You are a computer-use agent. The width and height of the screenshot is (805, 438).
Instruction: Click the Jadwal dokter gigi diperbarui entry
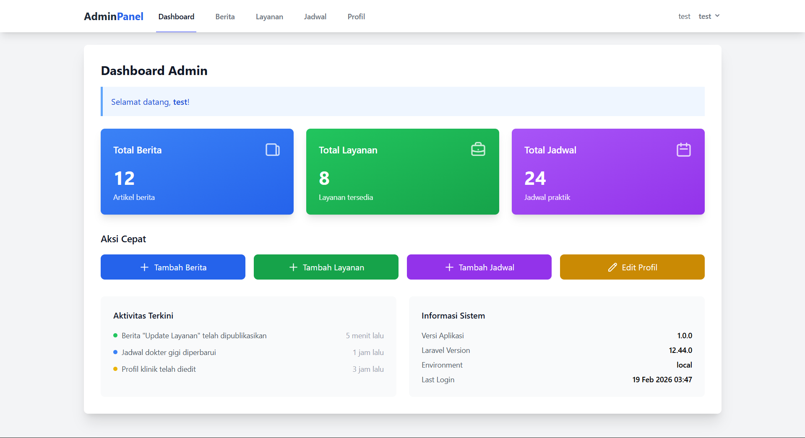coord(169,352)
